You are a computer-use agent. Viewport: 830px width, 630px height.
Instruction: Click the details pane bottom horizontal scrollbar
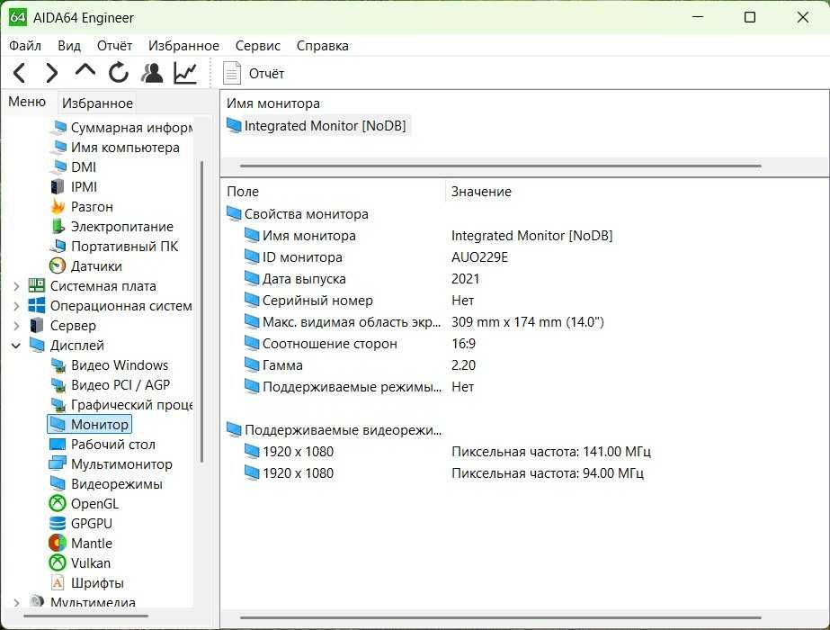click(x=500, y=617)
